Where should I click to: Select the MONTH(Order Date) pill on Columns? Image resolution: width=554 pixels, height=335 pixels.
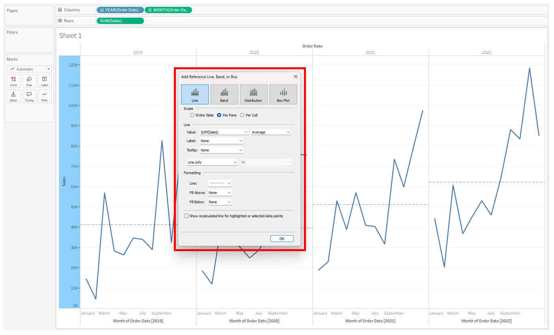(168, 10)
